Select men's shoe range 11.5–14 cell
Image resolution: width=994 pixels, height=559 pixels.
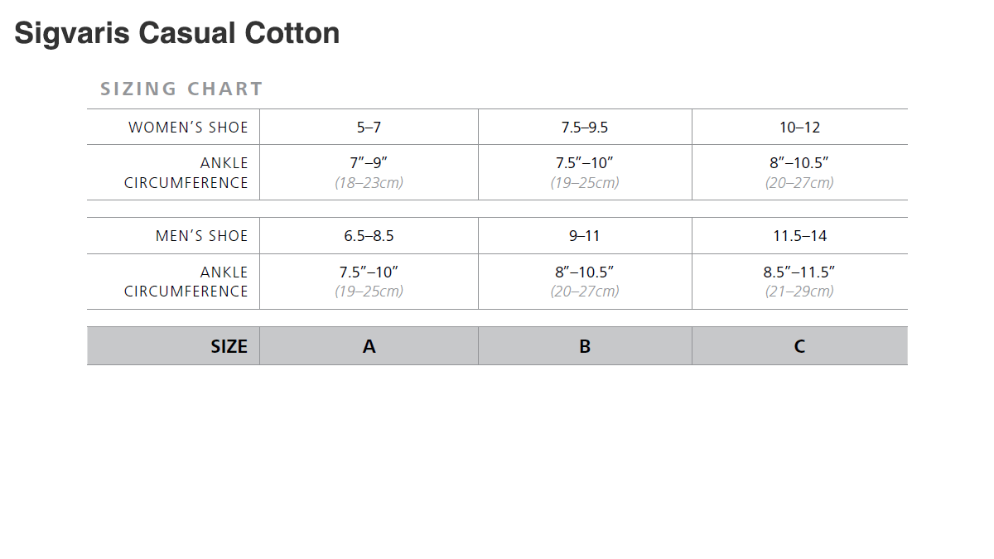(799, 236)
